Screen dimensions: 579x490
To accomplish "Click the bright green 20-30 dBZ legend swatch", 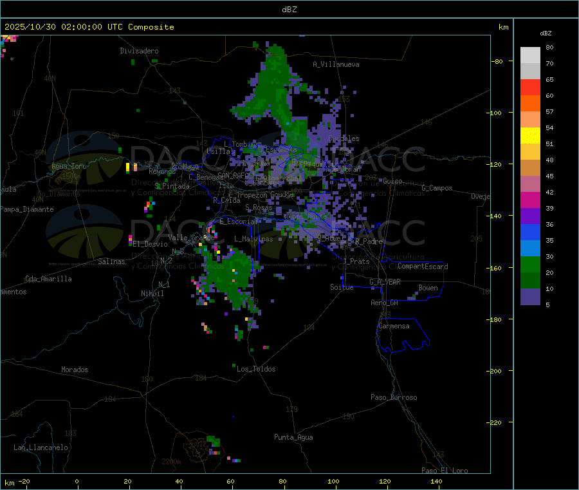I will point(530,264).
